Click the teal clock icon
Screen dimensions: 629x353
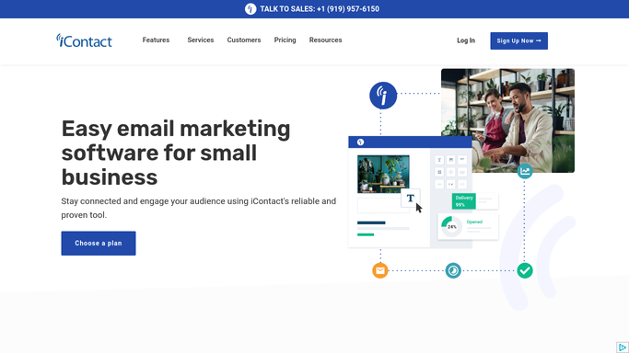click(x=453, y=270)
